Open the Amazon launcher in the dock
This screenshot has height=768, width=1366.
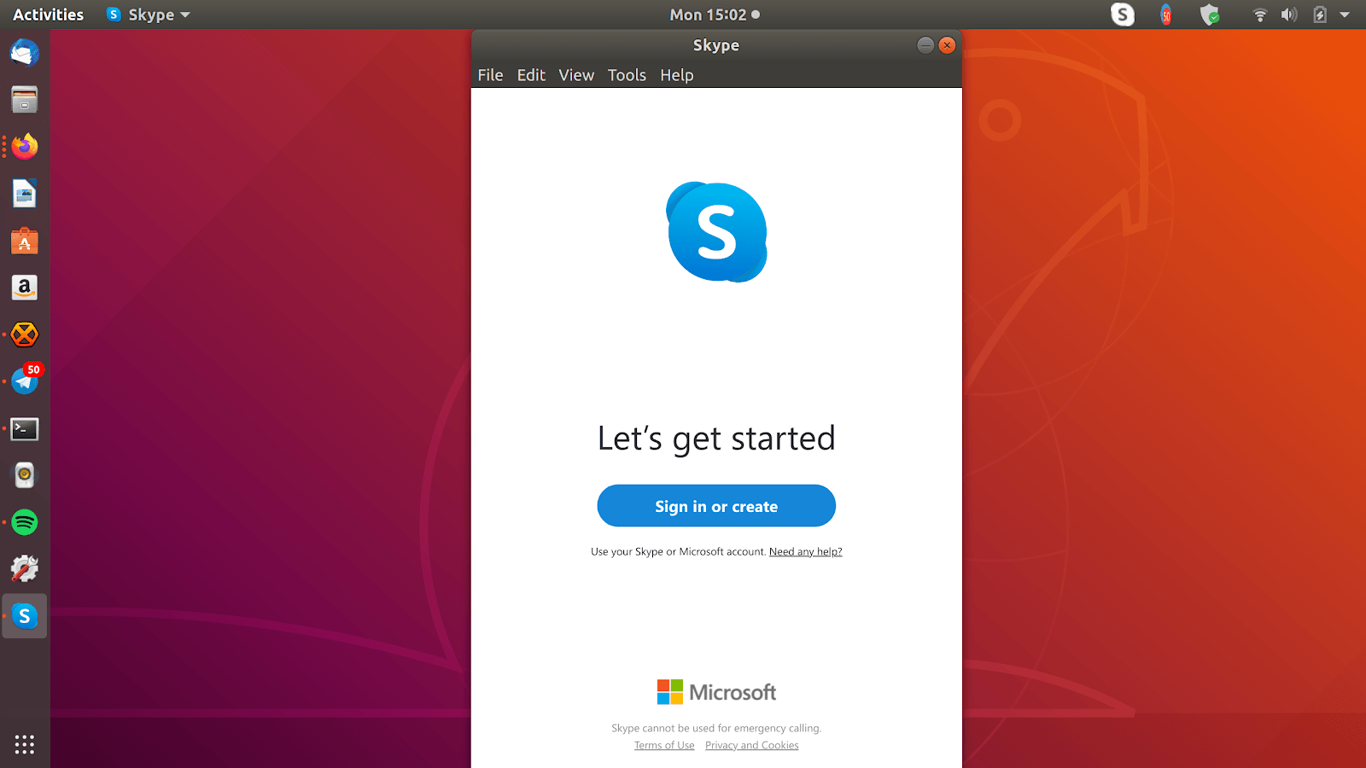tap(24, 288)
